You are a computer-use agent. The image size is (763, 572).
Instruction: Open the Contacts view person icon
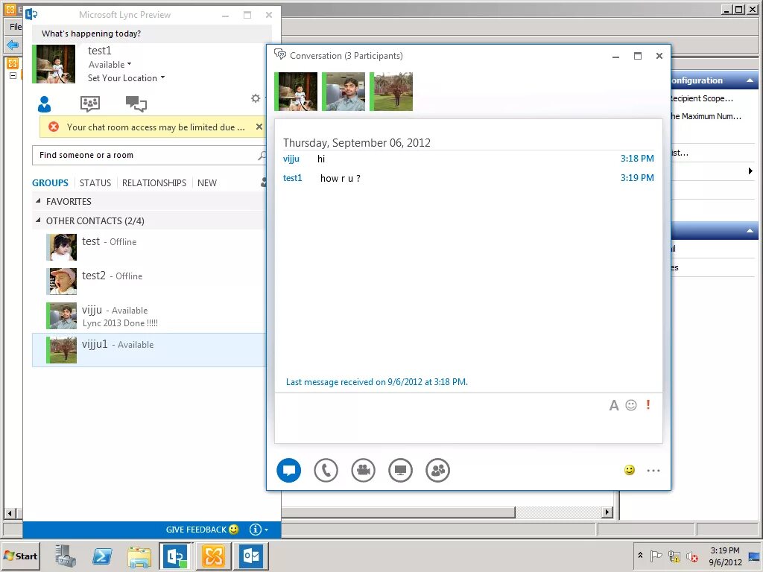(44, 104)
